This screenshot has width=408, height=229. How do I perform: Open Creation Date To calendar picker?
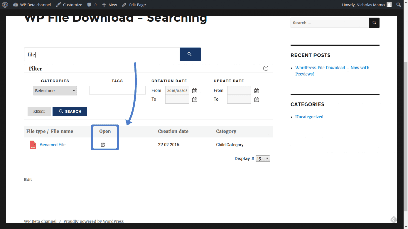pos(194,99)
